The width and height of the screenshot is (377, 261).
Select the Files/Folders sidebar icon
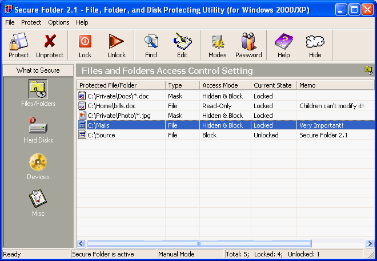click(x=38, y=89)
